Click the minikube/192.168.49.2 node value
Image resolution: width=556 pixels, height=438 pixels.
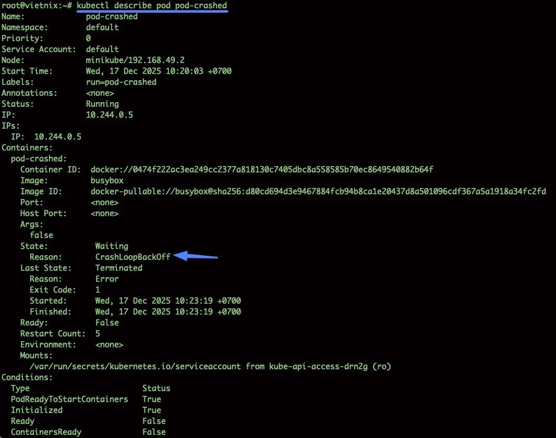click(x=135, y=60)
